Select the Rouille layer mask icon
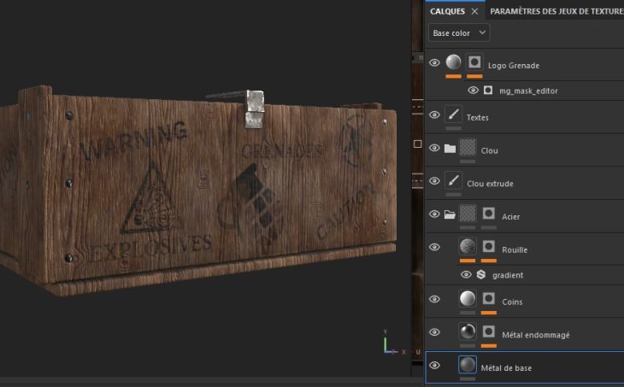 [488, 247]
